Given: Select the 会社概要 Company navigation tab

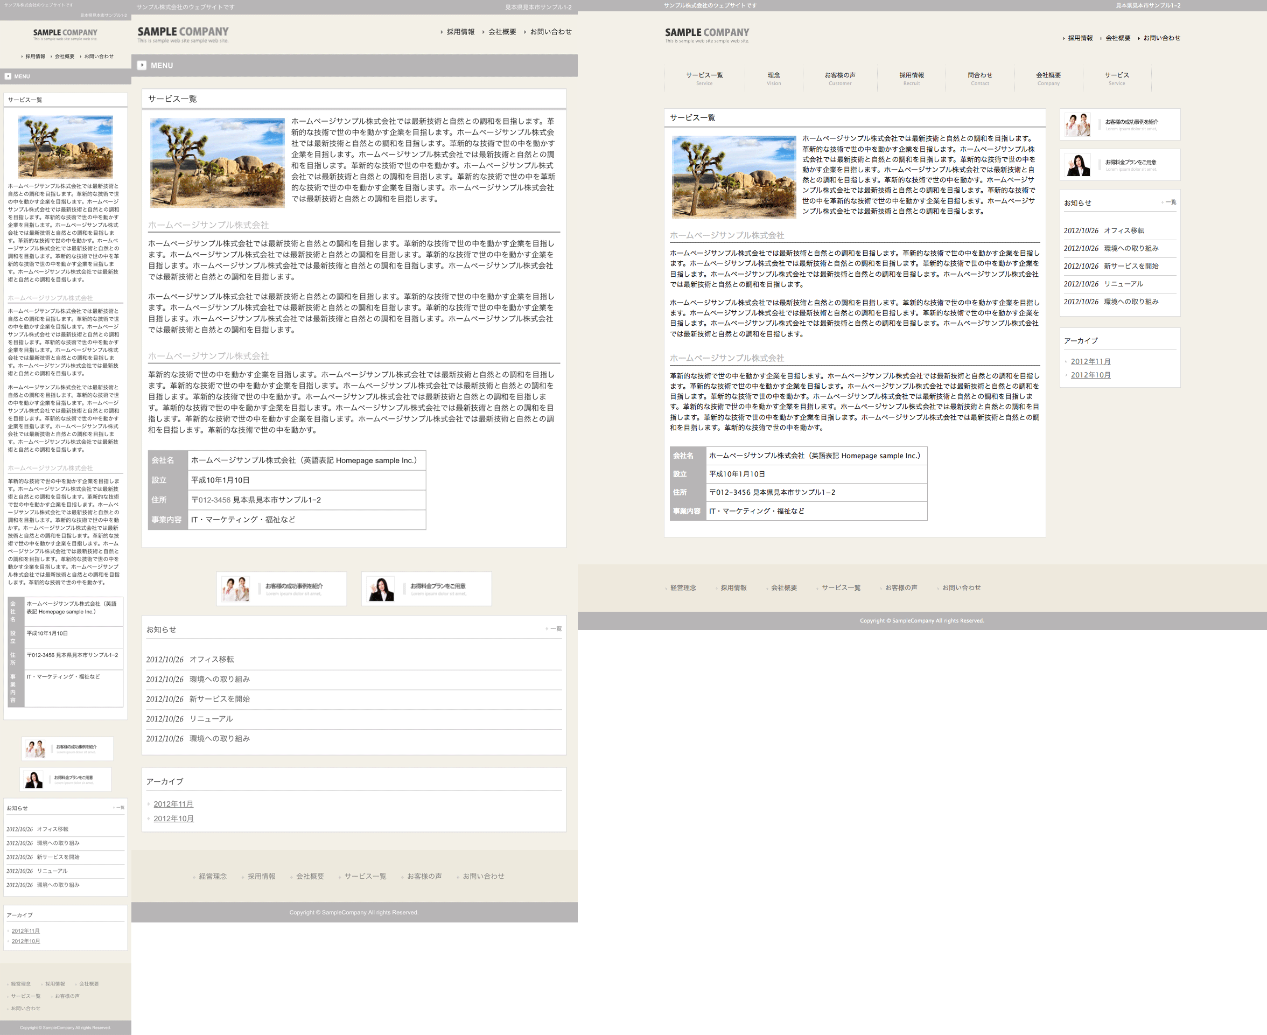Looking at the screenshot, I should click(x=1048, y=78).
